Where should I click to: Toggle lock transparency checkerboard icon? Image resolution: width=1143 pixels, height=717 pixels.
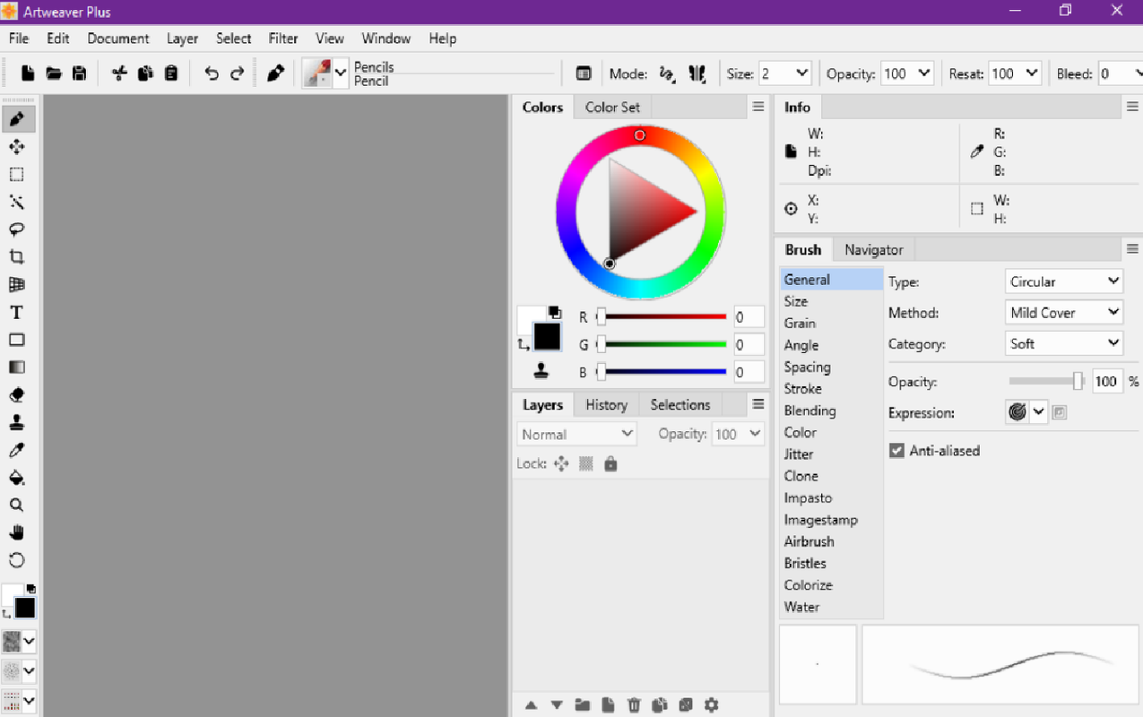coord(586,464)
